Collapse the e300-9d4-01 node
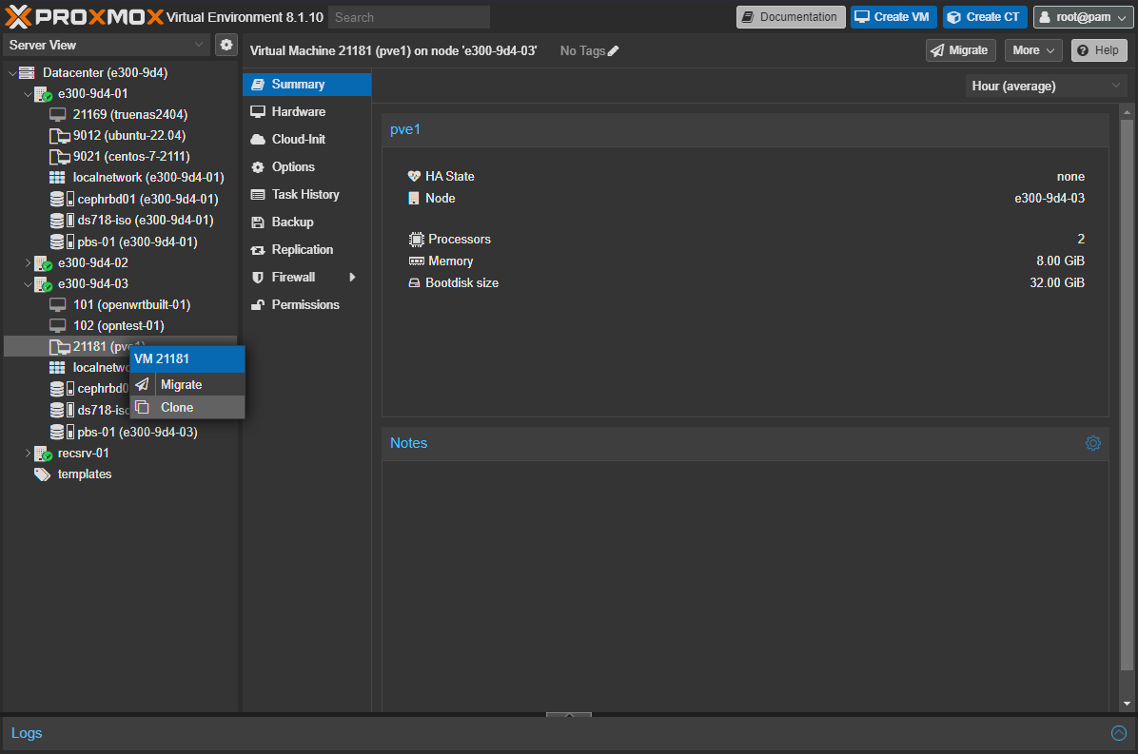Viewport: 1138px width, 754px height. point(28,94)
